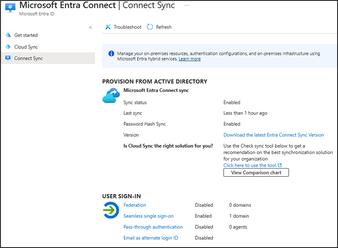
Task: Open Pass-through authentication settings
Action: [x=153, y=227]
